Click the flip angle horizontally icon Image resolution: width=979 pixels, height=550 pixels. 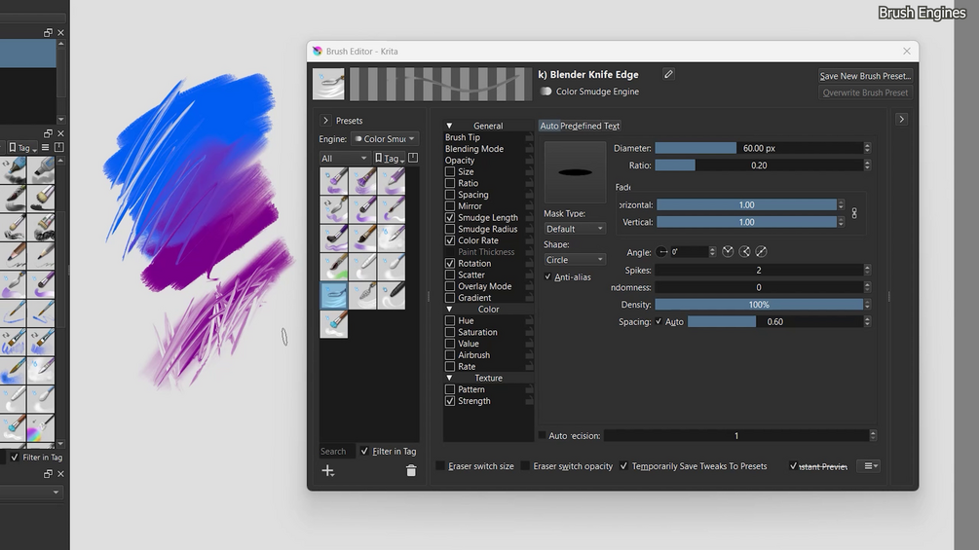[728, 252]
